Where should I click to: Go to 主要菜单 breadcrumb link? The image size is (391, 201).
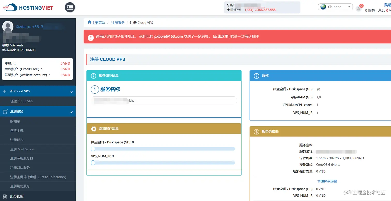pyautogui.click(x=99, y=23)
